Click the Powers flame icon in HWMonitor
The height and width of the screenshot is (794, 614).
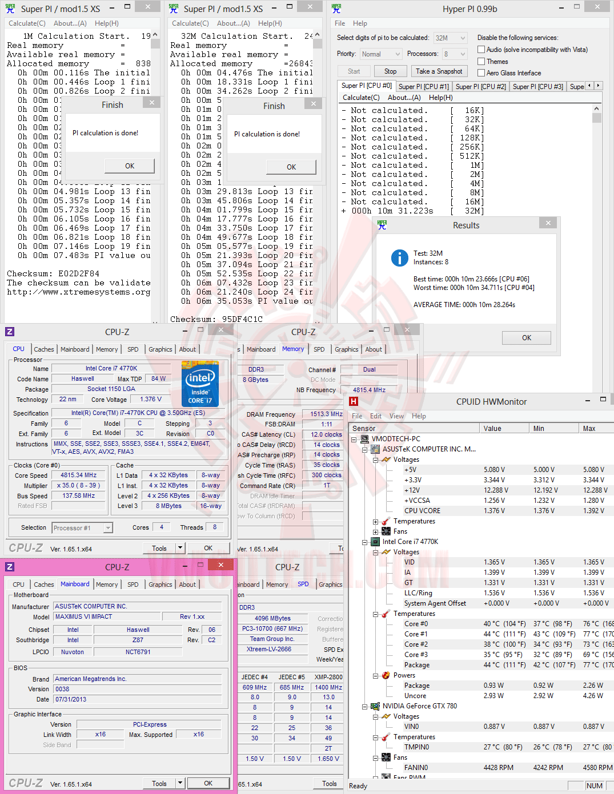(386, 675)
